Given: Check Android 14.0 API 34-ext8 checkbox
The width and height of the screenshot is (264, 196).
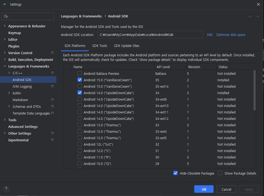Looking at the screenshot, I should (80, 99).
